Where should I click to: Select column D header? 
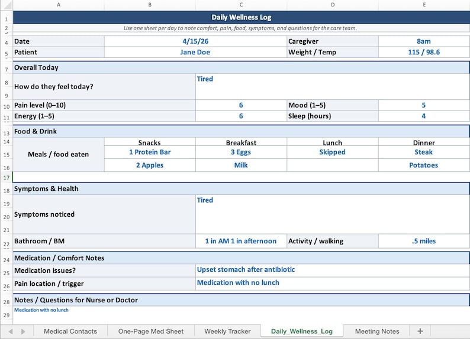[333, 5]
